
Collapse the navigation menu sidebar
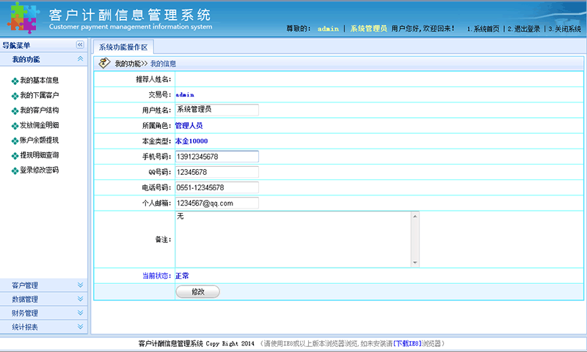(80, 45)
